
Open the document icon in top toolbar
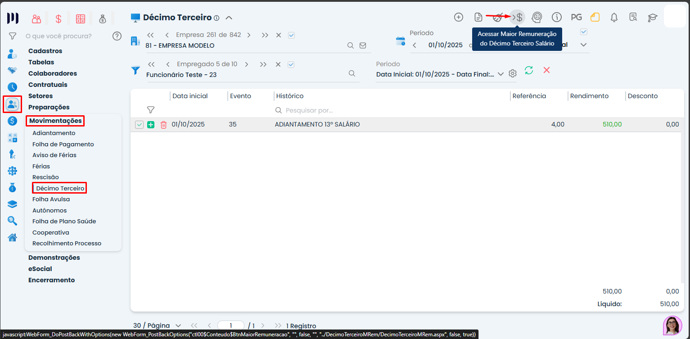478,17
